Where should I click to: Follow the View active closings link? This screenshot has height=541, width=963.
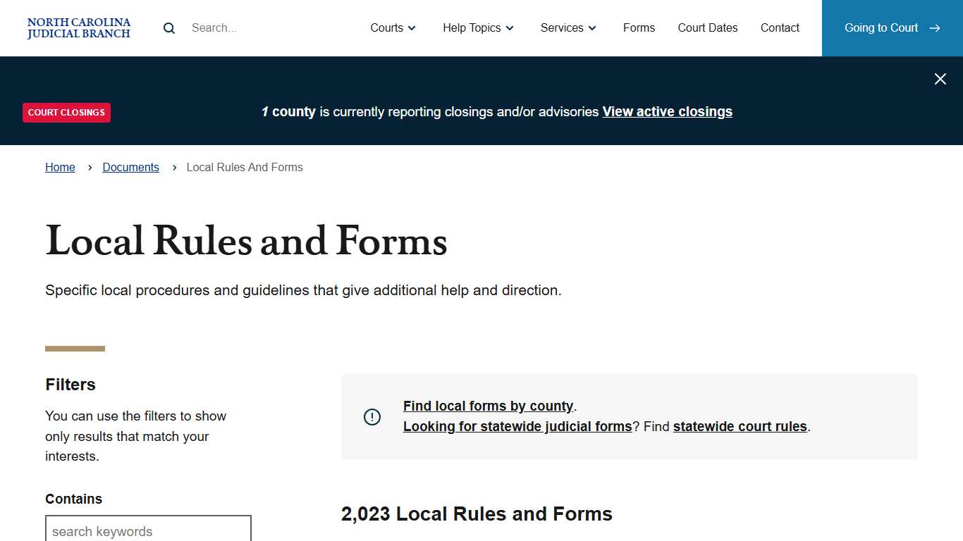(x=667, y=111)
